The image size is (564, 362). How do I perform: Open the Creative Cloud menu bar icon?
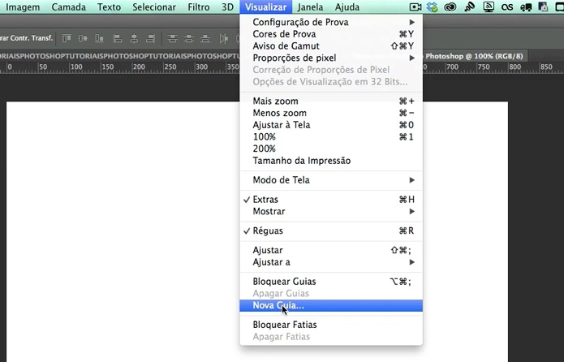pyautogui.click(x=450, y=6)
